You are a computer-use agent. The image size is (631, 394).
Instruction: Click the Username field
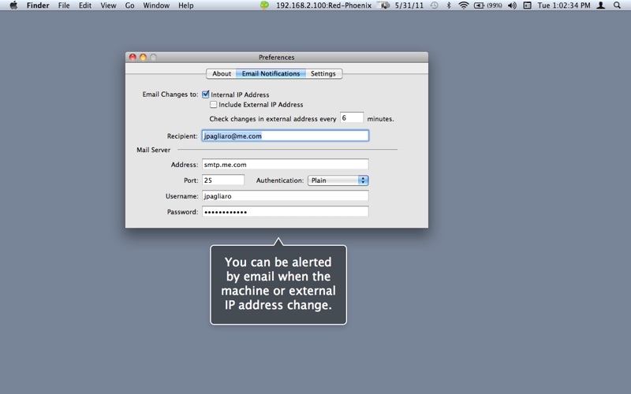click(285, 195)
